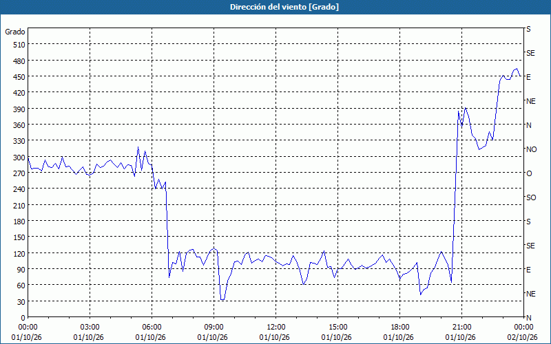Click the 03:00 time axis label

tap(90, 327)
